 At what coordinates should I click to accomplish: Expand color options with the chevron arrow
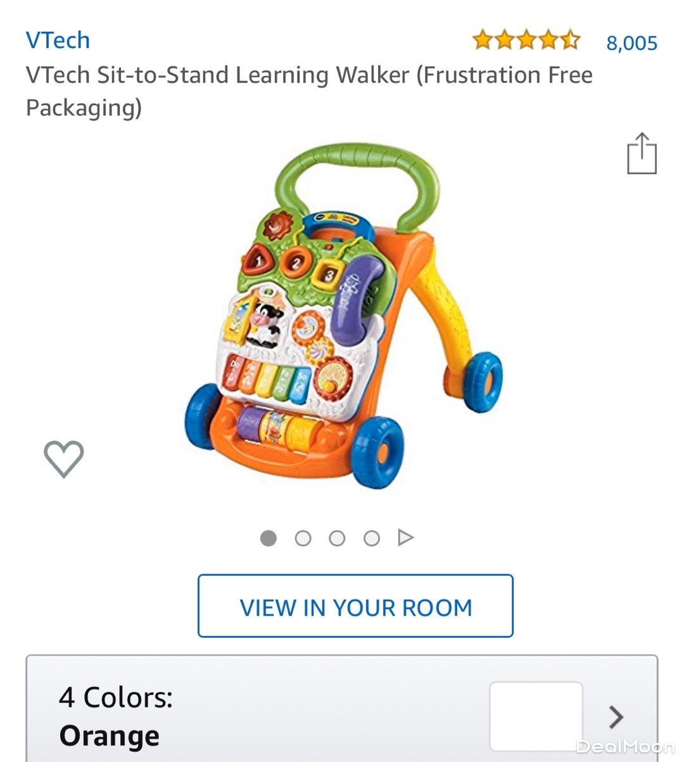click(x=616, y=717)
